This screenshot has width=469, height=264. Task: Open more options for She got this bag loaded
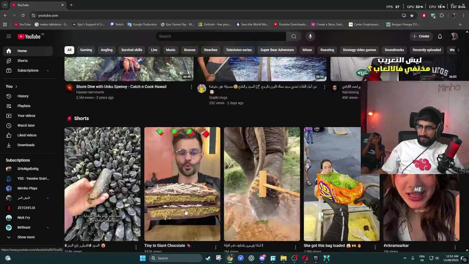375,247
